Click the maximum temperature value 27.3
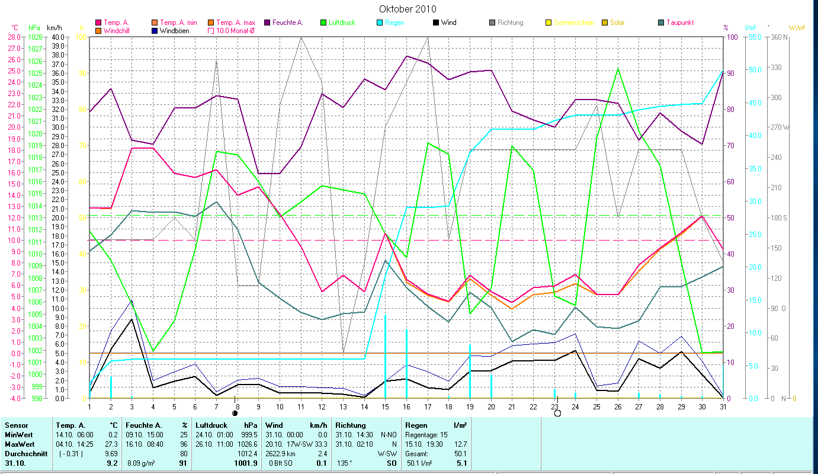 coord(112,444)
